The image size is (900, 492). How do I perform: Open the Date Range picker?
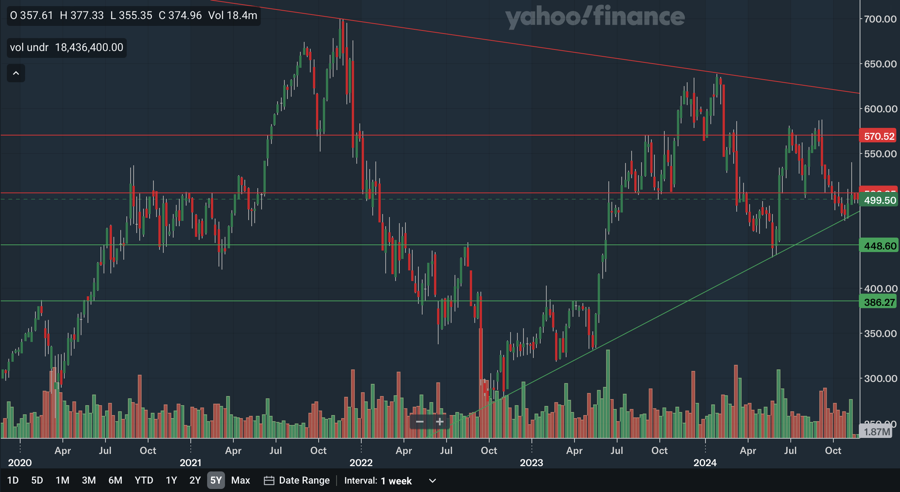point(304,481)
